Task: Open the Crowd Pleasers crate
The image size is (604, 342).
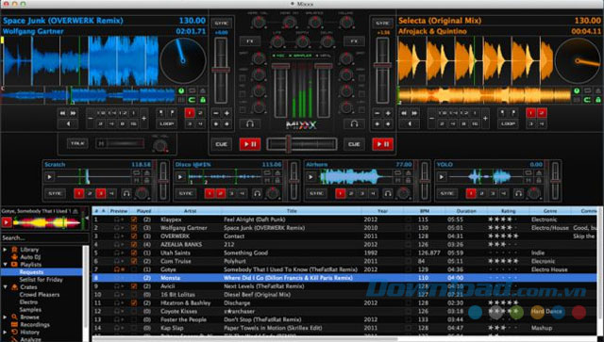Action: (40, 294)
